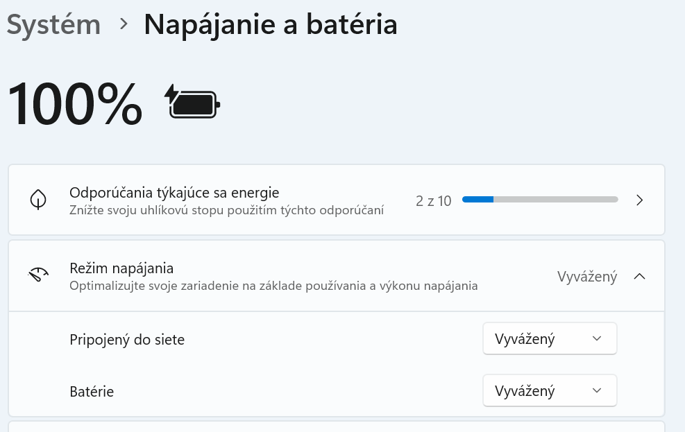Click the 100% battery level text

(75, 104)
